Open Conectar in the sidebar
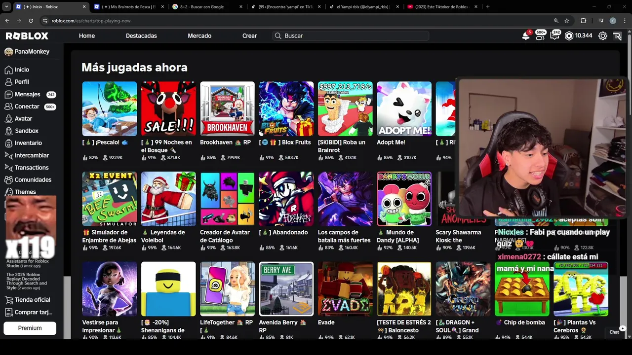This screenshot has height=355, width=632. coord(27,106)
